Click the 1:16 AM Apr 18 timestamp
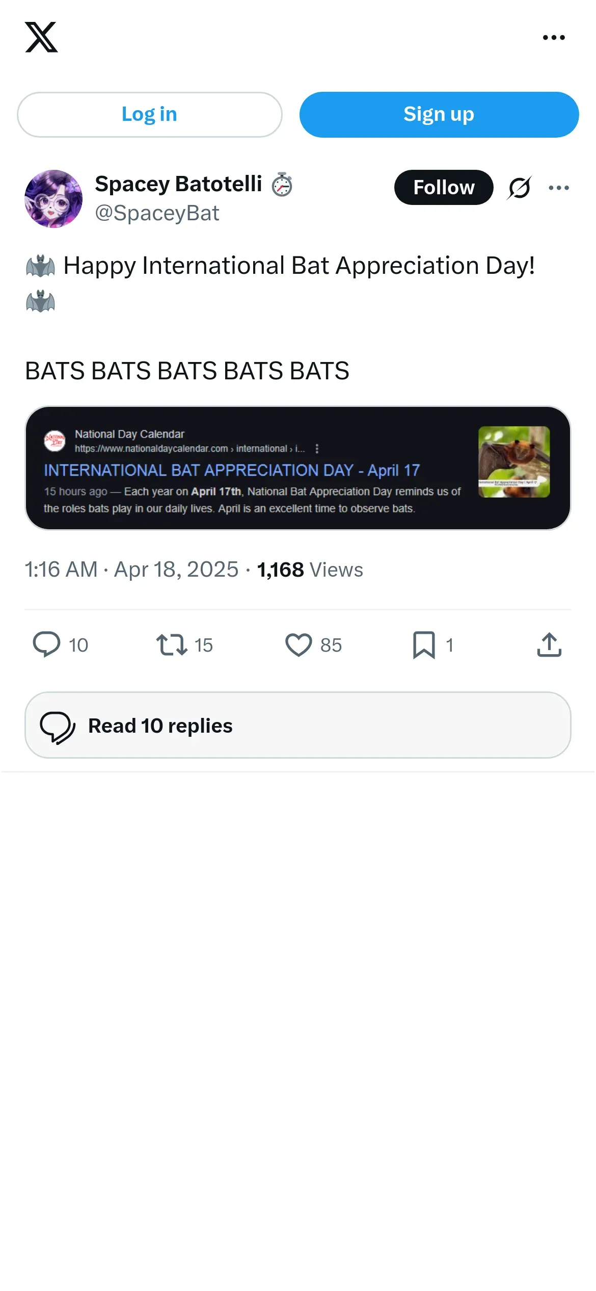This screenshot has height=1291, width=596. (131, 570)
